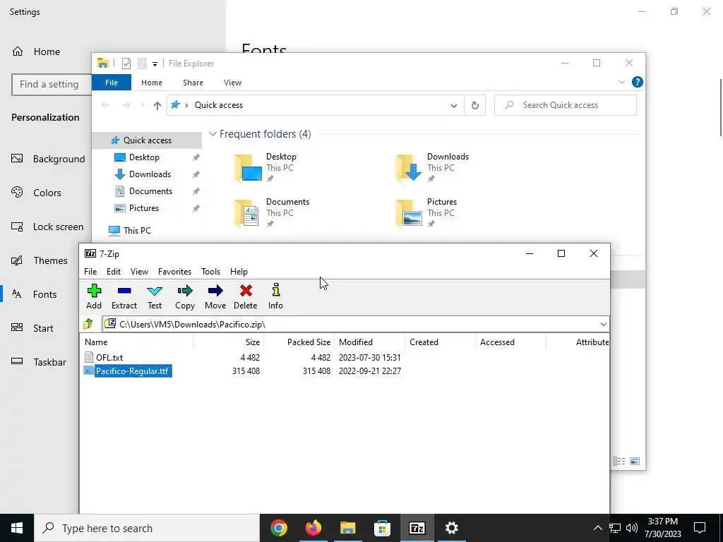Open Customize Quick Access Toolbar dropdown arrow
Viewport: 723px width, 542px height.
coord(155,64)
